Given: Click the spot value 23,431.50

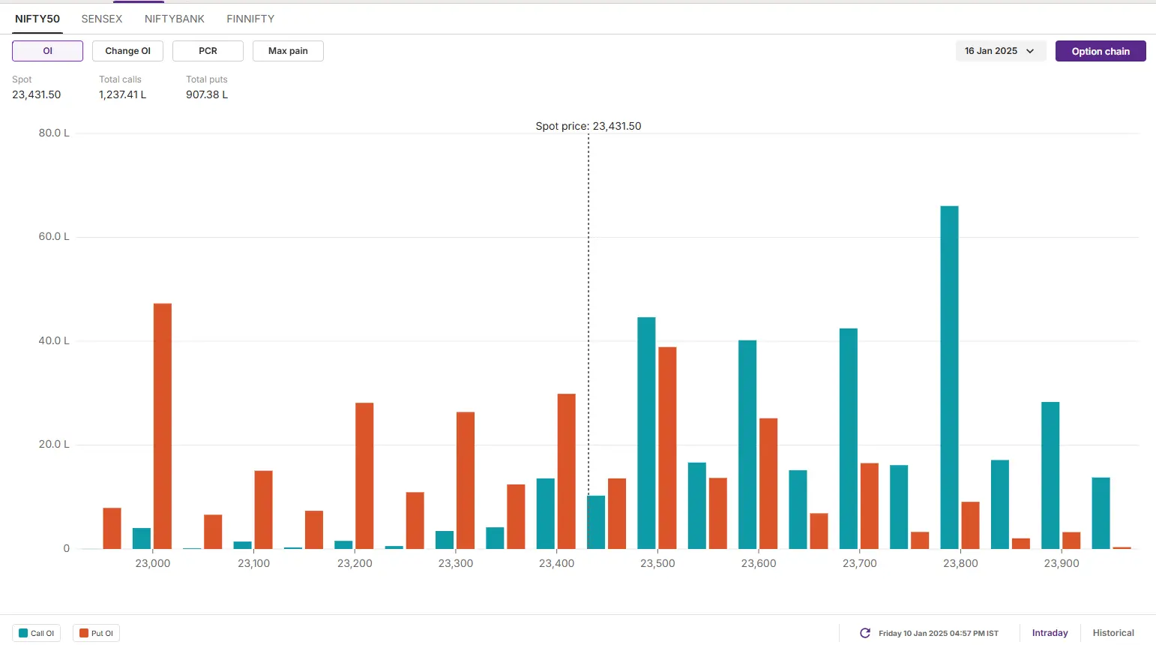Looking at the screenshot, I should point(37,94).
